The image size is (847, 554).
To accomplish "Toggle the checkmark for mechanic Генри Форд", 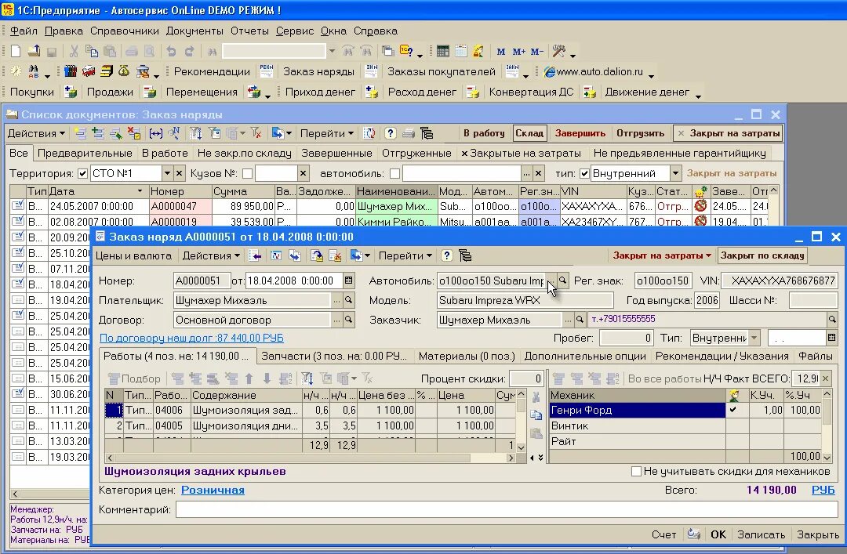I will coord(732,410).
